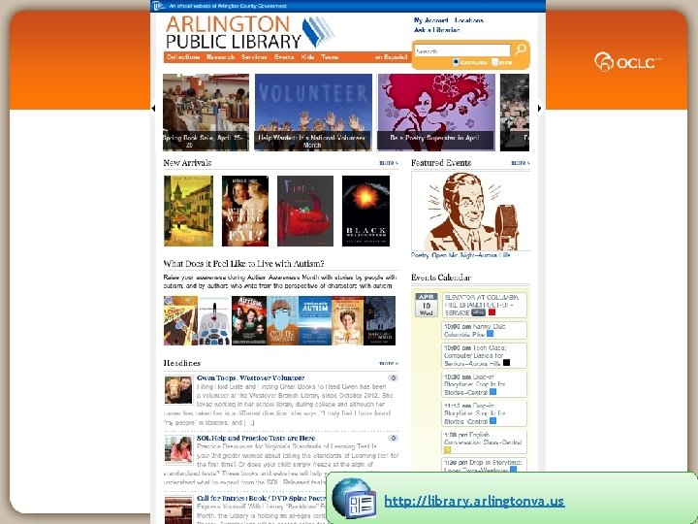Open the red Fiend book cover
The height and width of the screenshot is (524, 698).
tap(305, 211)
